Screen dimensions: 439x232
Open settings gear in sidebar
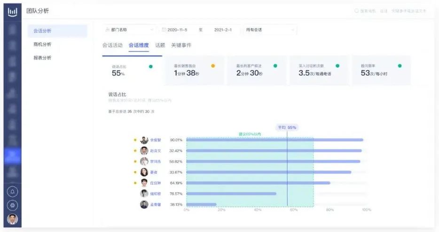click(x=12, y=205)
